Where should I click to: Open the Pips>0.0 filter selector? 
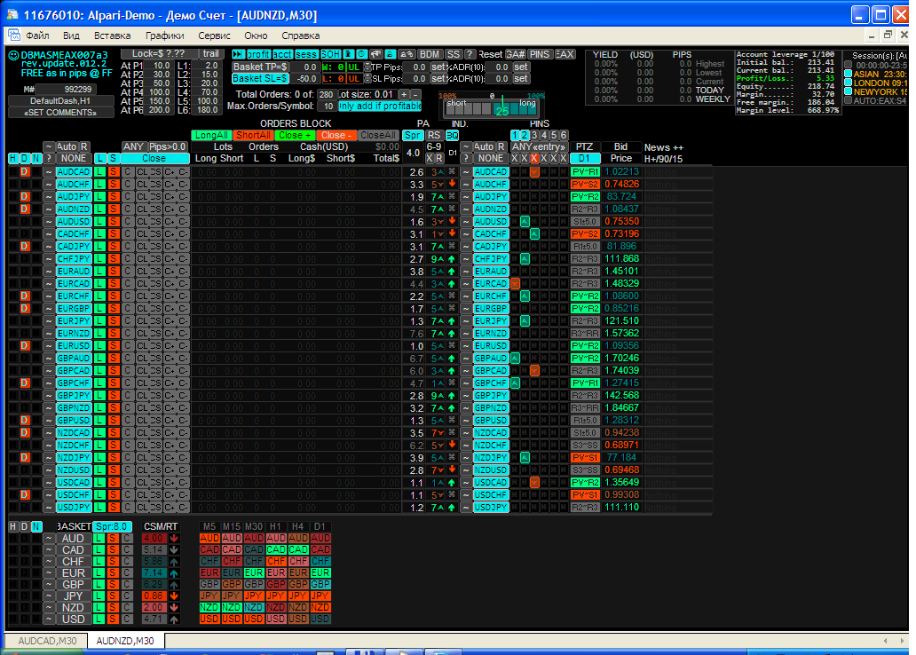click(167, 146)
